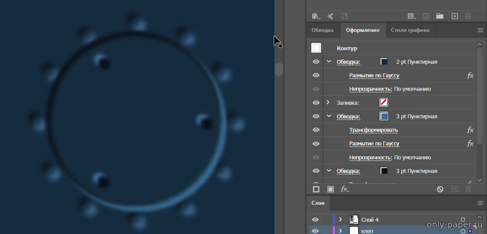Switch to the Стили графики tab

(x=410, y=30)
